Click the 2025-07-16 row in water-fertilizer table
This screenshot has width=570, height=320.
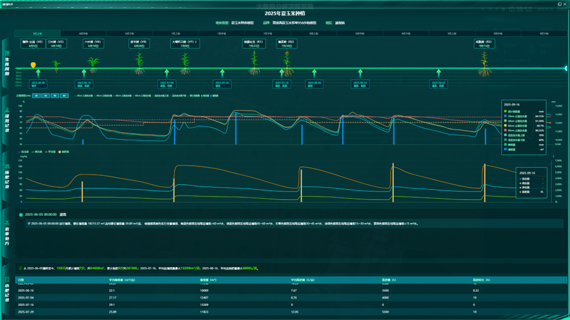pyautogui.click(x=291, y=305)
